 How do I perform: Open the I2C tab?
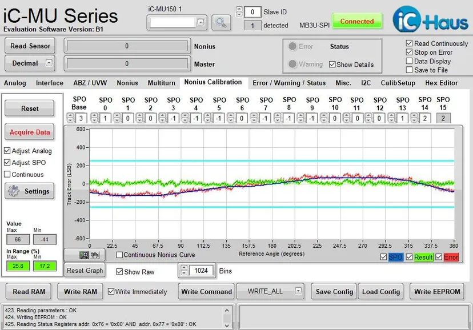tap(366, 83)
